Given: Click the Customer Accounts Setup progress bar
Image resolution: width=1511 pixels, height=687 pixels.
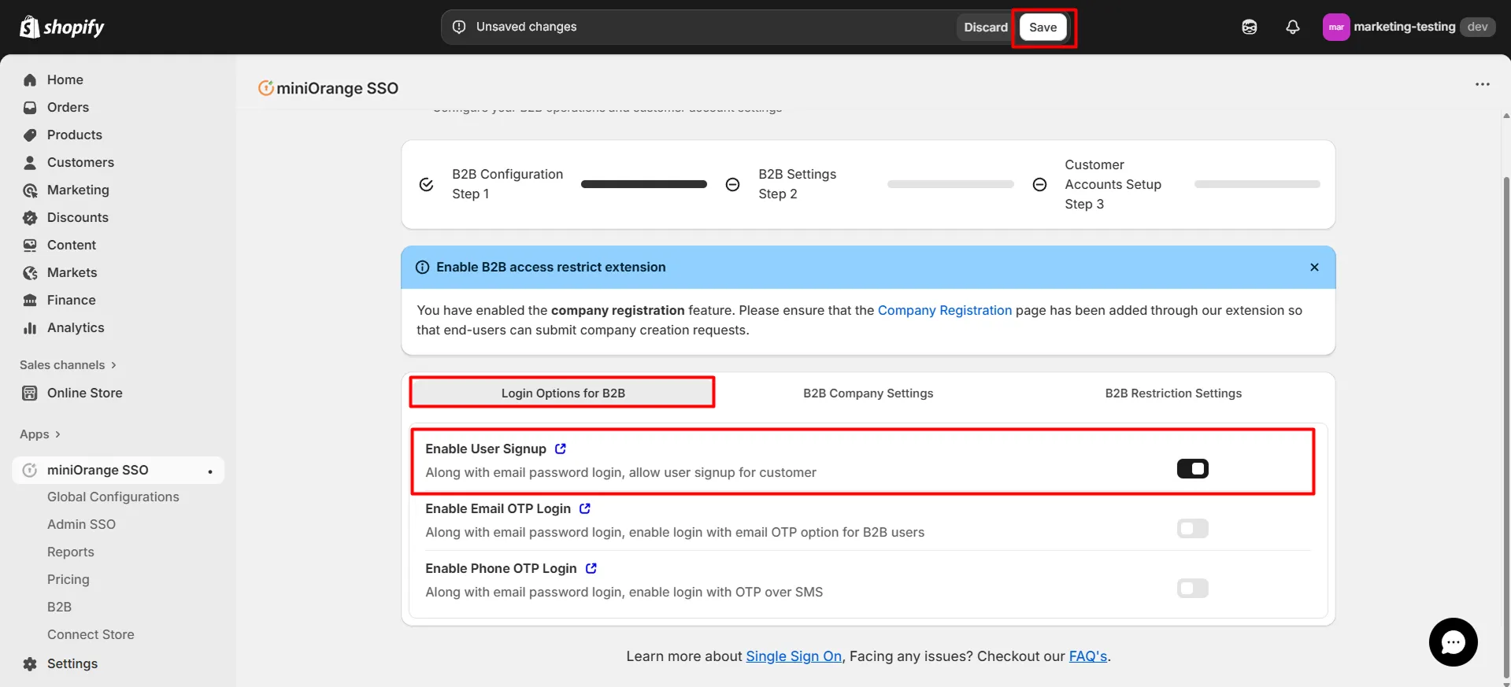Looking at the screenshot, I should pyautogui.click(x=1257, y=184).
